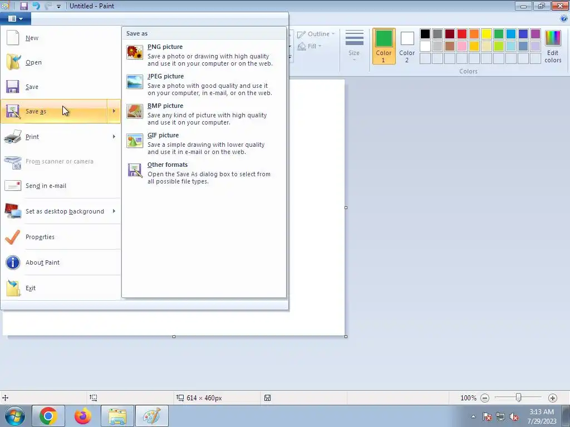Open Firefox from the taskbar
The image size is (570, 427).
tap(83, 416)
